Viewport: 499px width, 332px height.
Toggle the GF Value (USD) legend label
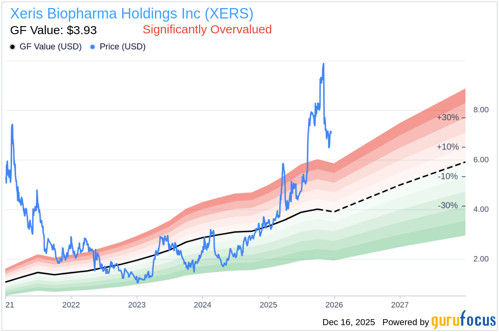(x=50, y=47)
